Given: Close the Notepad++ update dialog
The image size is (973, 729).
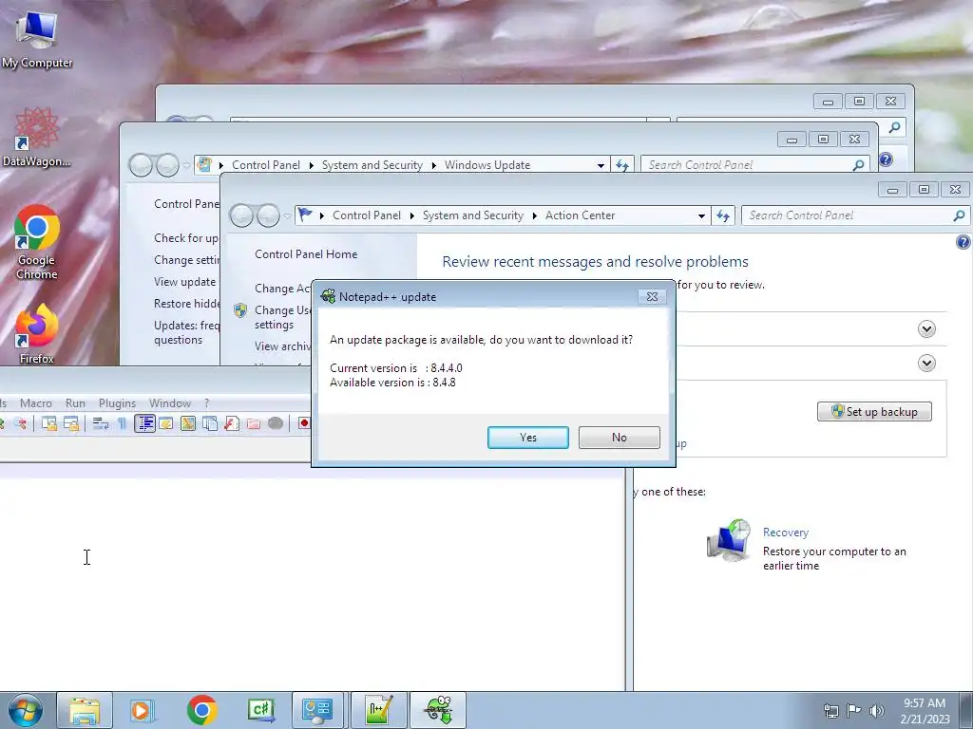Looking at the screenshot, I should pyautogui.click(x=652, y=297).
